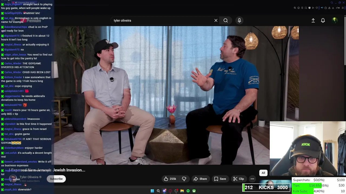Image resolution: width=346 pixels, height=194 pixels.
Task: Click the browser heart bookmark icon
Action: [317, 8]
